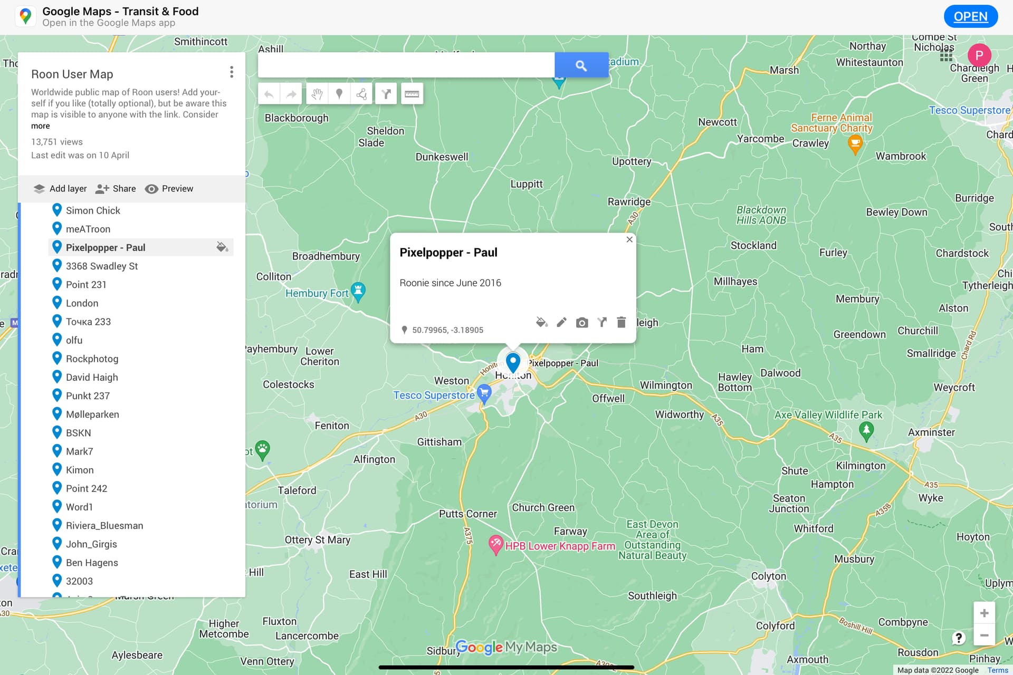Expand description with 'more' link

coord(40,126)
